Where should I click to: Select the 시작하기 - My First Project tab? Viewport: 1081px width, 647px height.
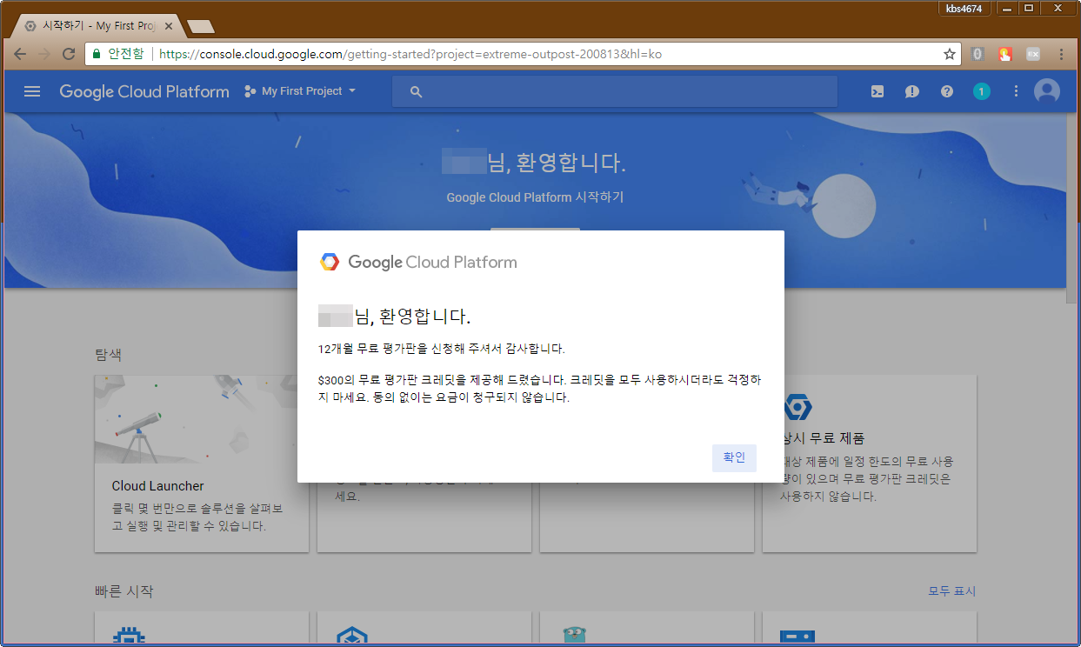click(x=97, y=26)
